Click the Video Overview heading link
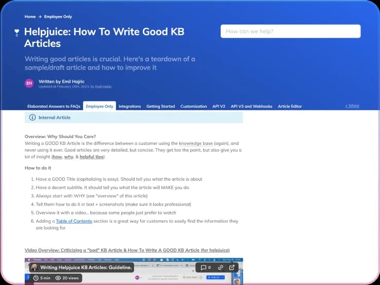380x285 pixels. pyautogui.click(x=127, y=250)
